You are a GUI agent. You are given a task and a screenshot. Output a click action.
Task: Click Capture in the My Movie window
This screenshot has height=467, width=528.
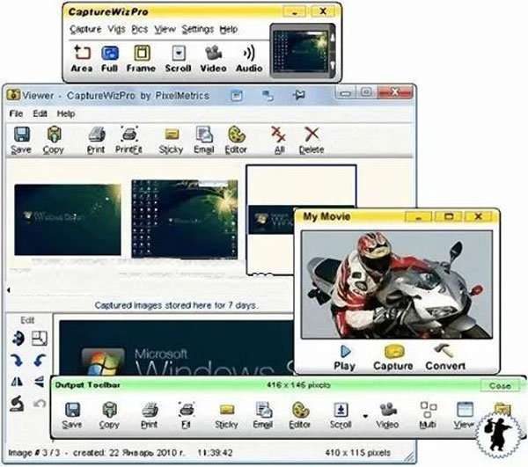pos(393,358)
